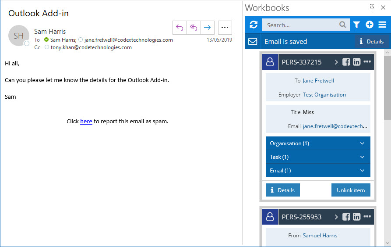Click jane.fretwell@codextechnologies.com recipient
The image size is (391, 247).
point(128,40)
